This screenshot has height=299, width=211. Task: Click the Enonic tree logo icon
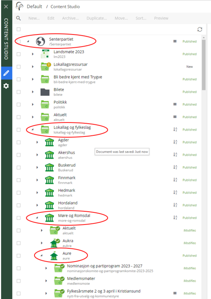coord(20,6)
